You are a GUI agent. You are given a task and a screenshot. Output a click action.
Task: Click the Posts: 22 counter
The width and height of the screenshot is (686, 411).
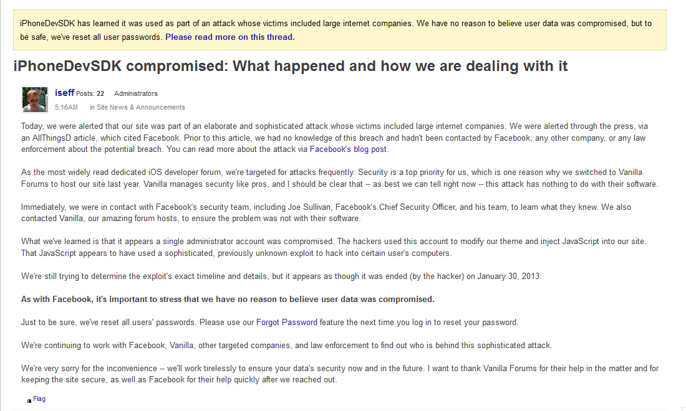(x=90, y=93)
